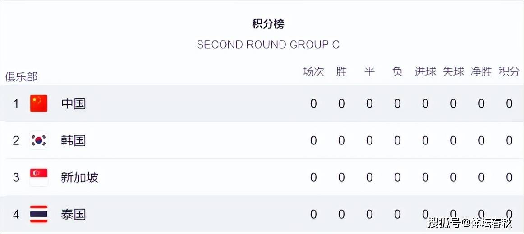Click the 积分榜 title
This screenshot has height=234, width=524.
(x=268, y=24)
